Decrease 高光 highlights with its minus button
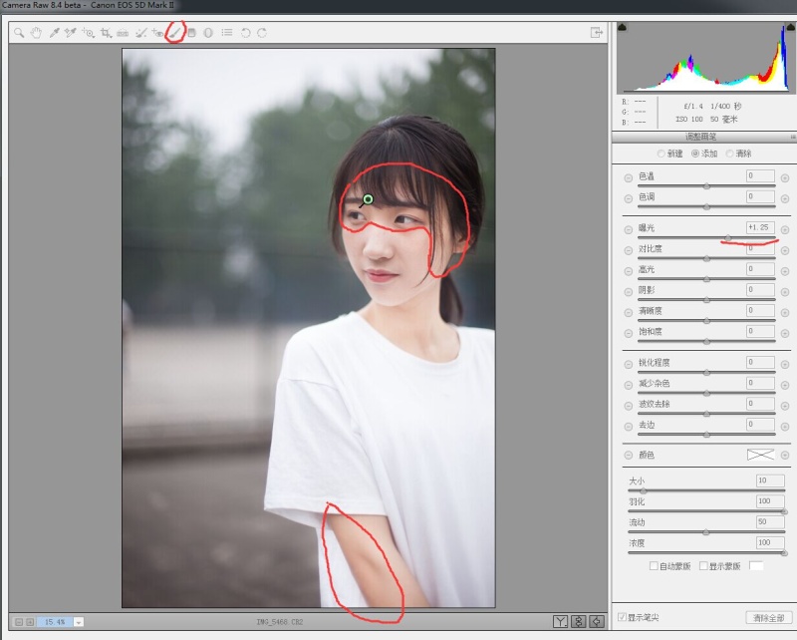The image size is (797, 640). pos(629,271)
